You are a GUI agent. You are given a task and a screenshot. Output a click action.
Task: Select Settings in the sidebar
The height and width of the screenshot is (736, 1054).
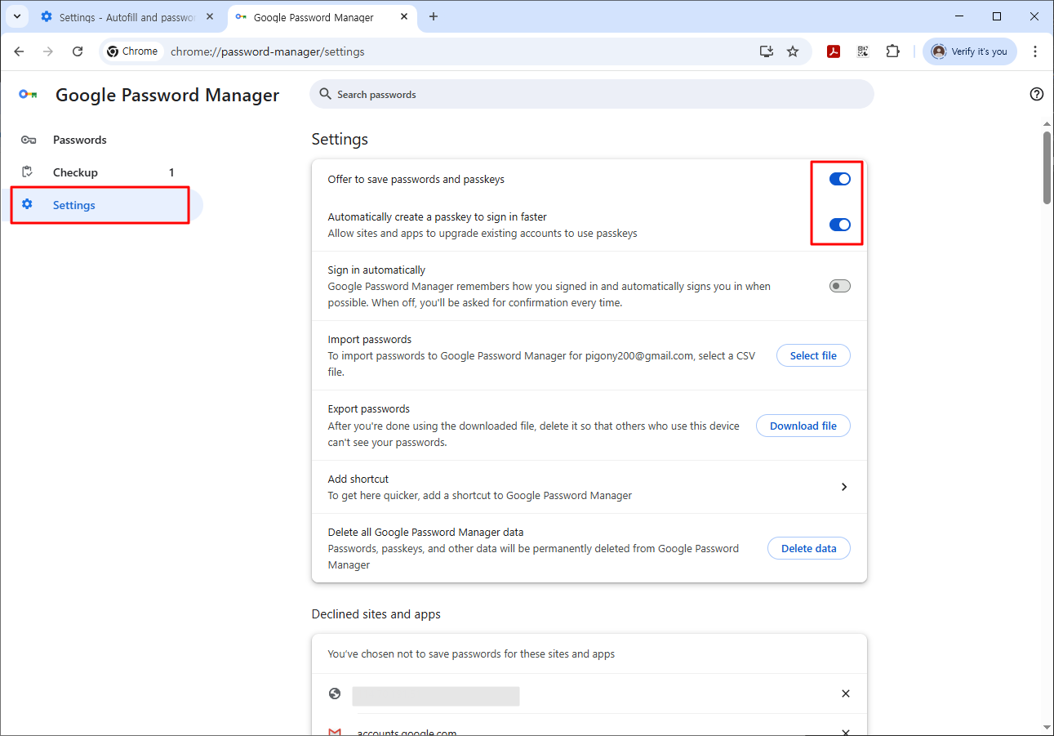101,205
